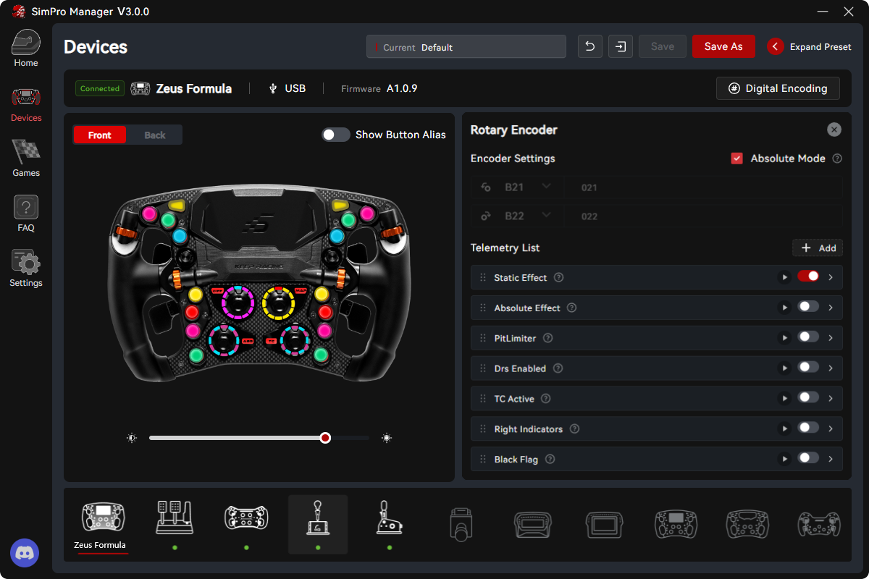
Task: Click the undo/reset preset arrow icon
Action: click(590, 46)
